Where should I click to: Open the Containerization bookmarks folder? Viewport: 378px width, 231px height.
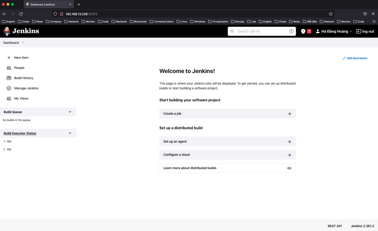(x=162, y=21)
